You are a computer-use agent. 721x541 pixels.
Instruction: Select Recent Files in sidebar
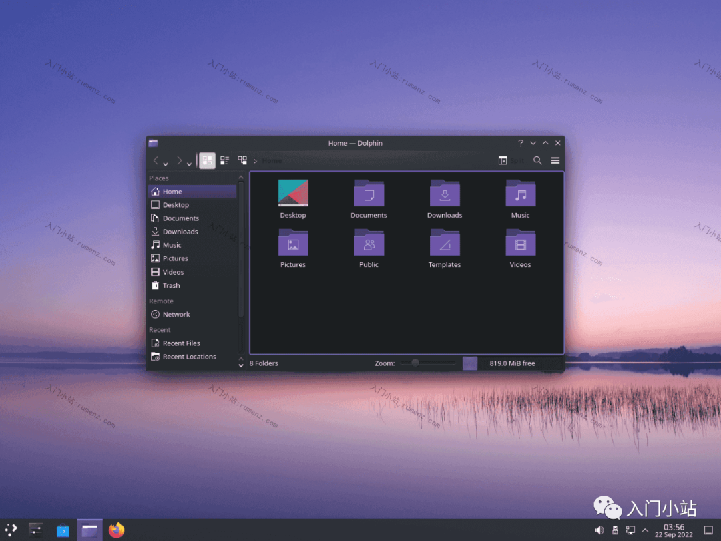(x=181, y=343)
